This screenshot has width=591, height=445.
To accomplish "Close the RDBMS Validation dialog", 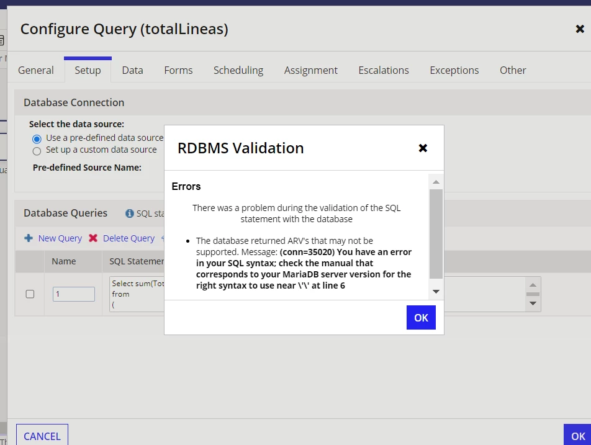I will [x=423, y=148].
